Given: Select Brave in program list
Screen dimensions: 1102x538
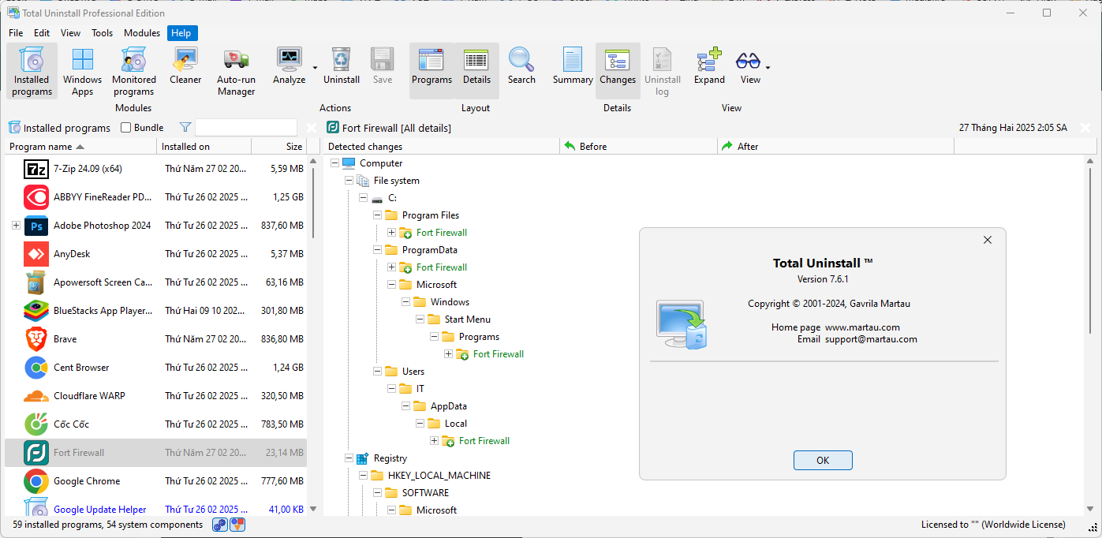Looking at the screenshot, I should 155,339.
